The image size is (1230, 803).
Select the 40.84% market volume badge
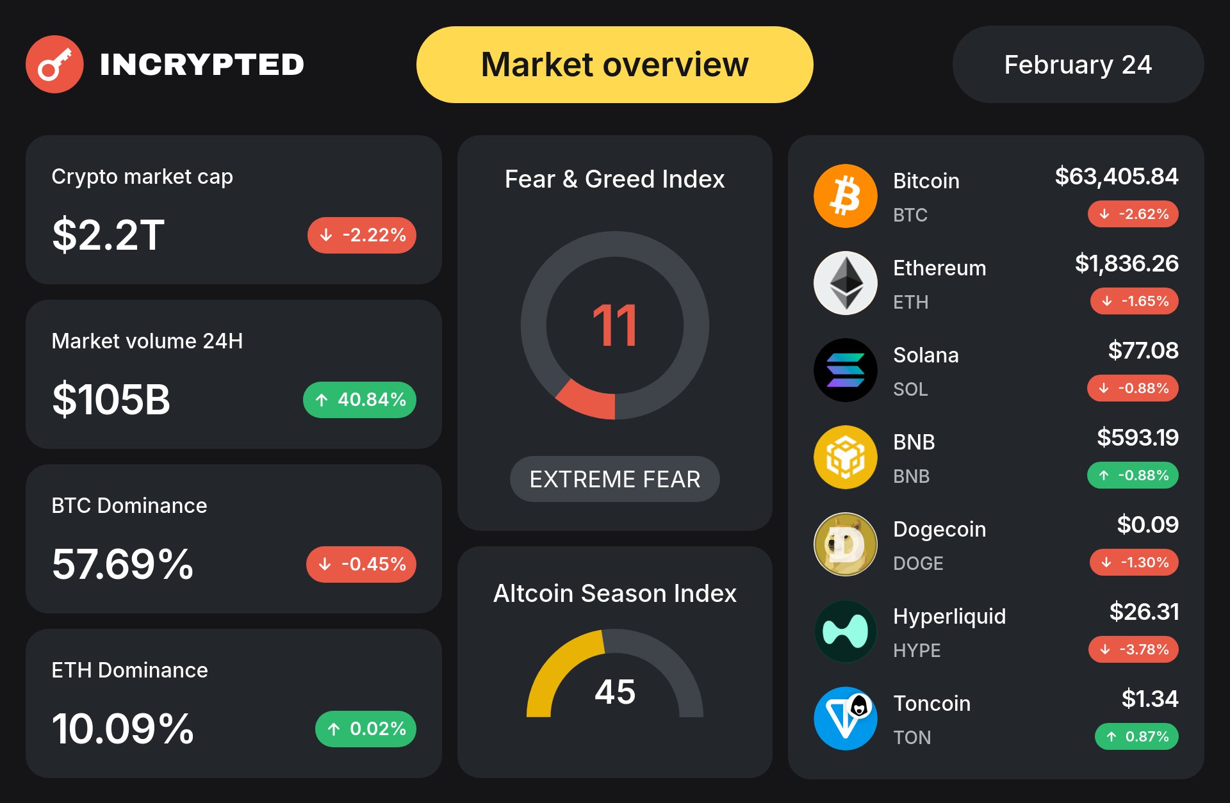[x=359, y=400]
